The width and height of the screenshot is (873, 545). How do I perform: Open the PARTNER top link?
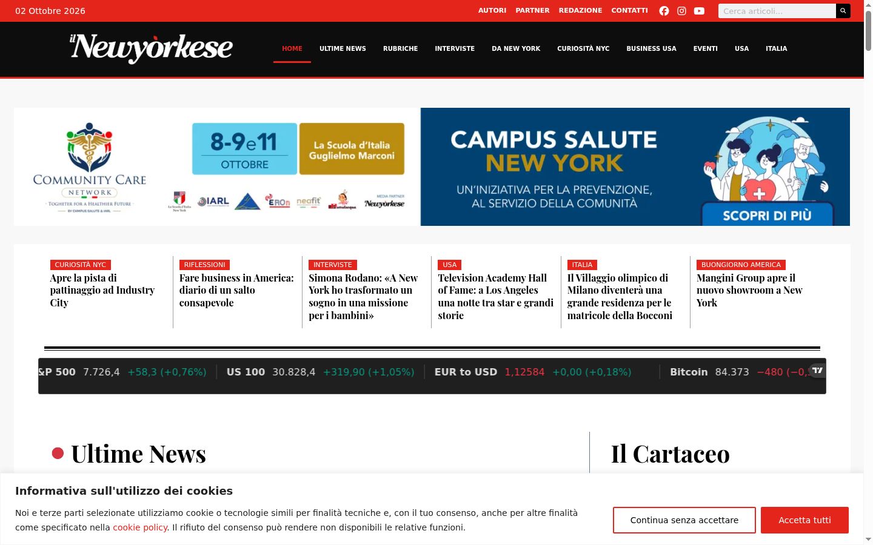pyautogui.click(x=532, y=10)
